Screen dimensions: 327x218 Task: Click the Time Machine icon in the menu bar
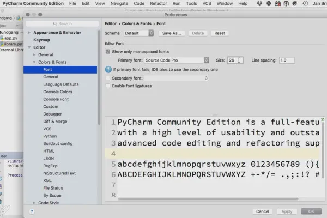[x=305, y=3]
